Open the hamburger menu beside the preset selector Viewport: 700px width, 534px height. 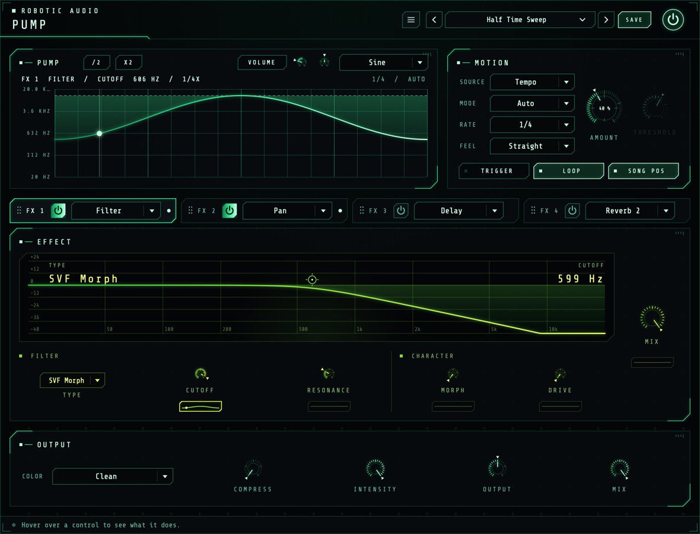411,20
